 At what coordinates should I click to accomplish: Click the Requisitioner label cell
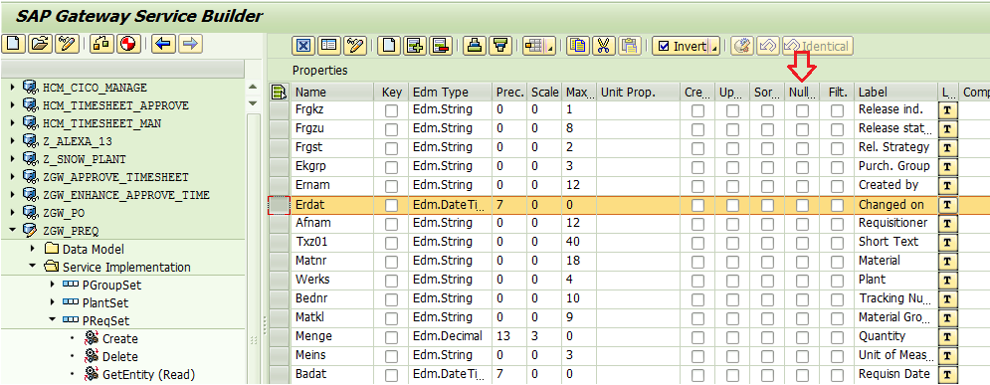tap(895, 223)
